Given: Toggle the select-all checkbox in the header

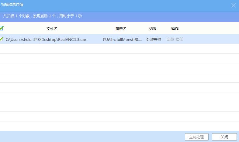Looking at the screenshot, I should click(2, 28).
